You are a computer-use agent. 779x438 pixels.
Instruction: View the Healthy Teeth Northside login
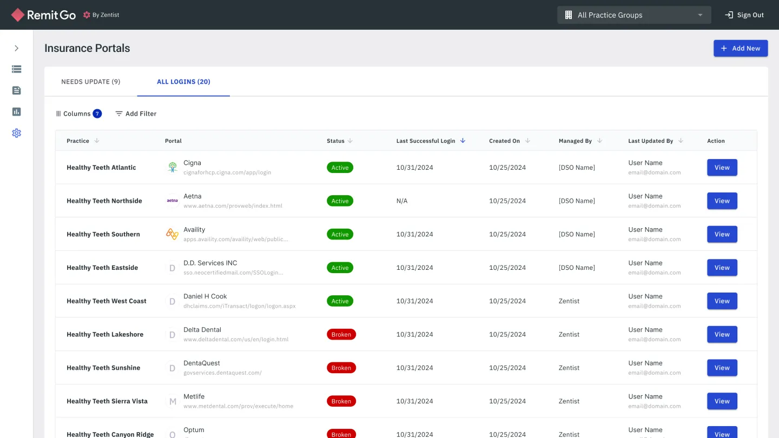(x=722, y=201)
